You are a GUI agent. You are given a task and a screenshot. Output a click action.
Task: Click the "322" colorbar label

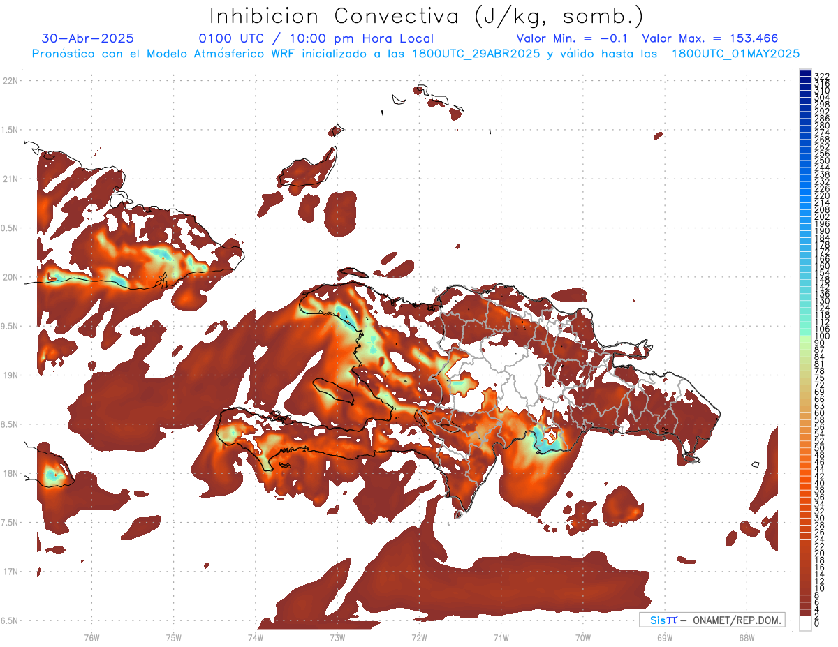coord(821,75)
